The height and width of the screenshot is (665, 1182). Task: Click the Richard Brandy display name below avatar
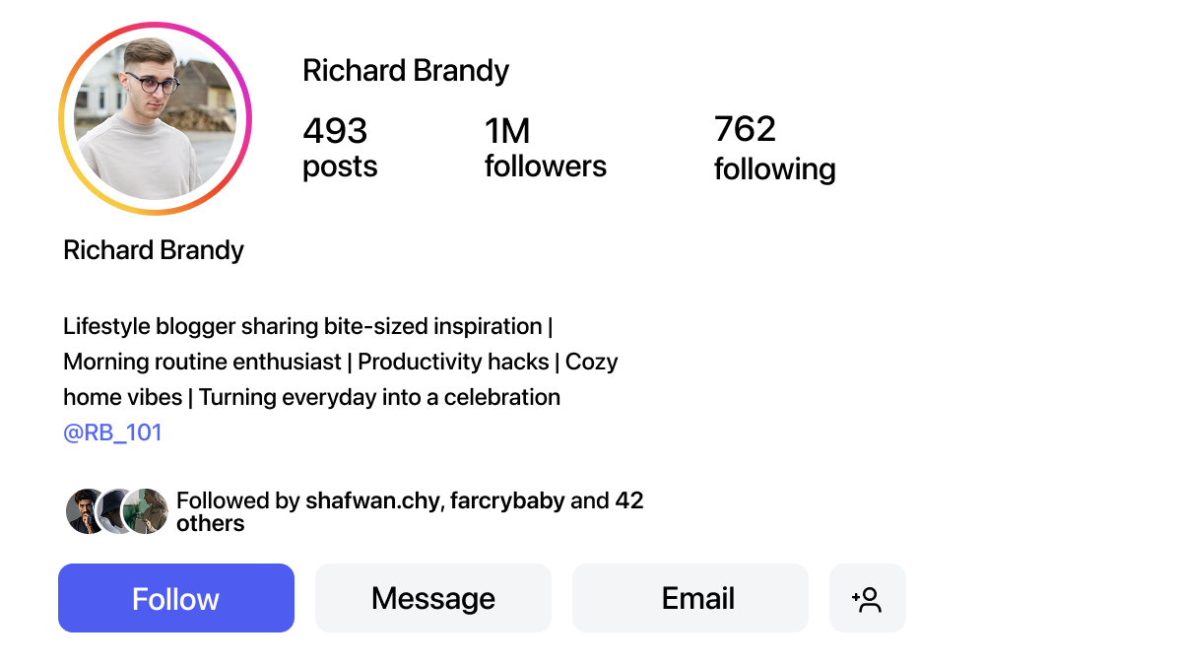(x=154, y=250)
